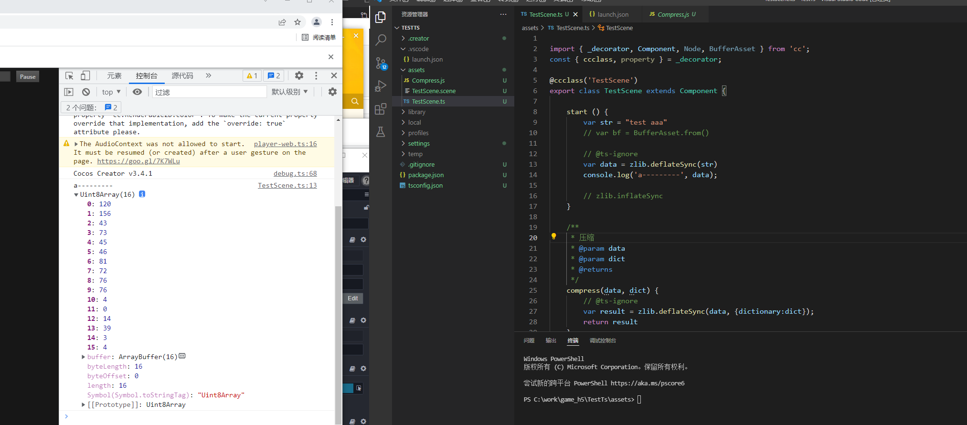This screenshot has width=967, height=425.
Task: Open the TestScene.ts:13 source link
Action: (287, 186)
